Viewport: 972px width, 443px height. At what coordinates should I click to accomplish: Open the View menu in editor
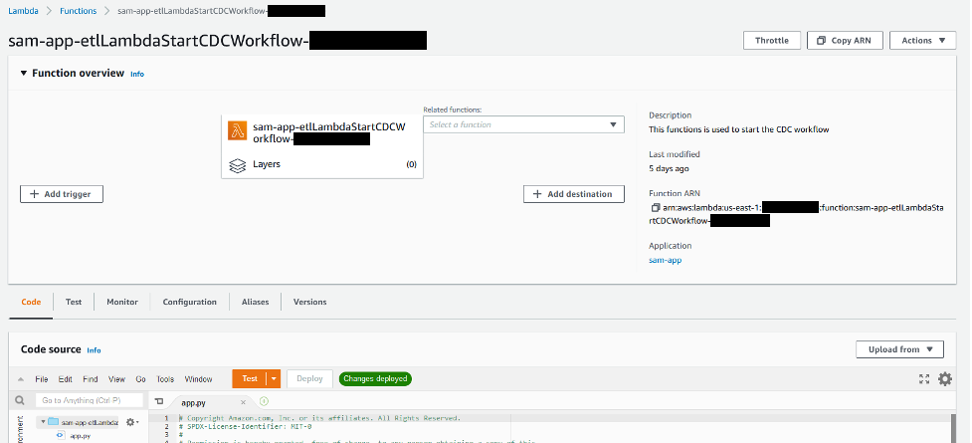click(116, 379)
